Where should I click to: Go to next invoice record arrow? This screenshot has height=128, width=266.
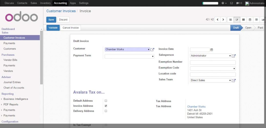(223, 20)
